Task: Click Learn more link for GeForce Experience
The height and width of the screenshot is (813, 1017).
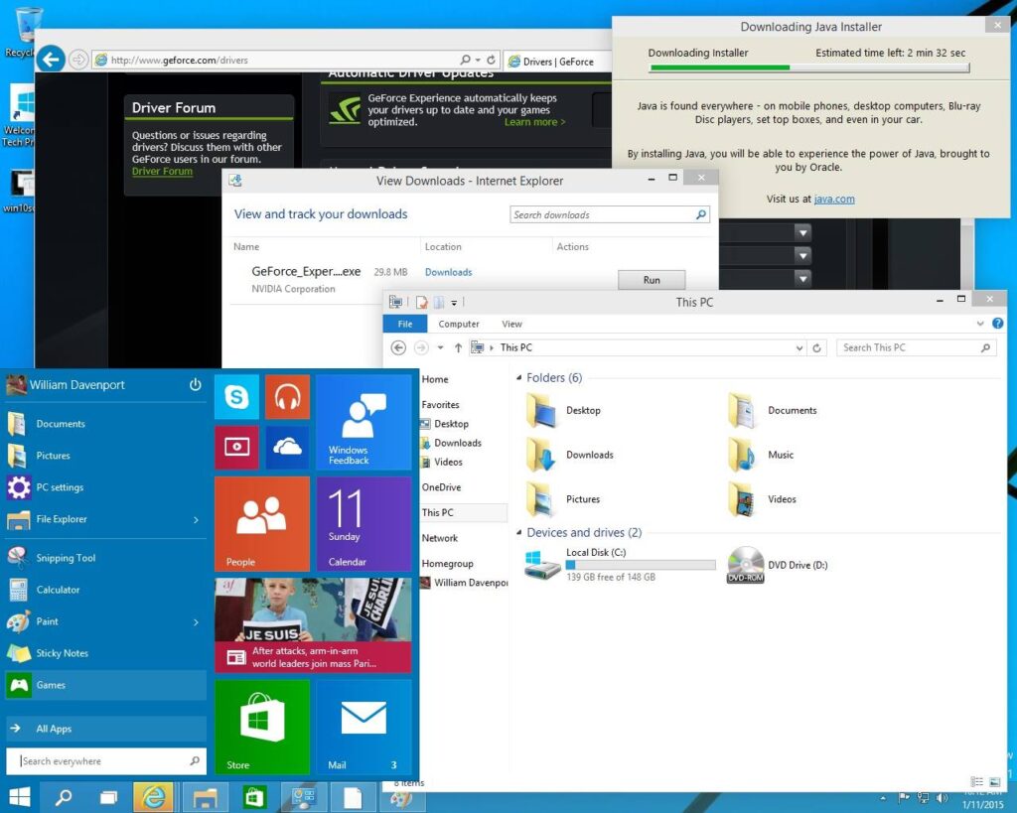Action: point(534,122)
